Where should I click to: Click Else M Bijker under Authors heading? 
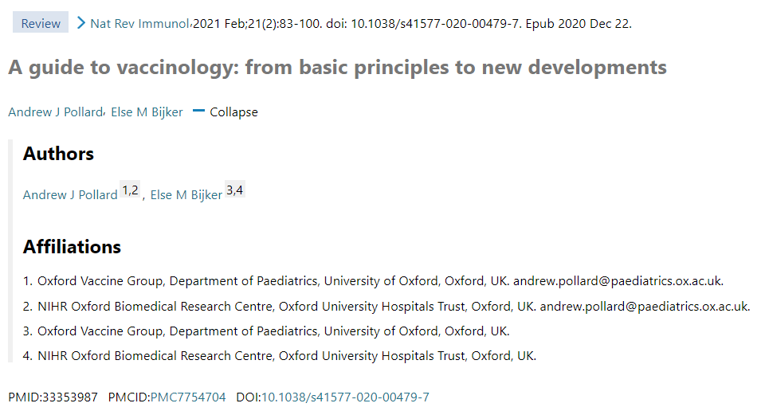186,194
